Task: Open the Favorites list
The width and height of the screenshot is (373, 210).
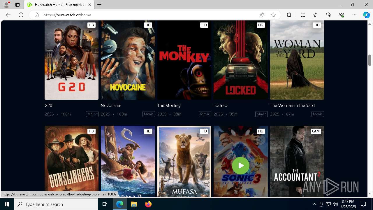Action: [x=316, y=15]
